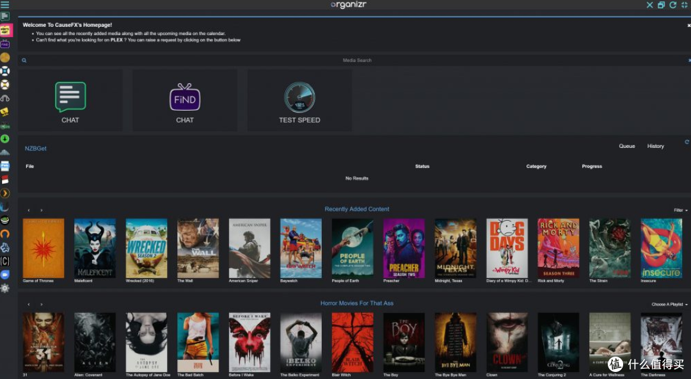Open The Belko Experiment poster
The height and width of the screenshot is (379, 691).
(301, 343)
